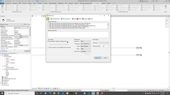Click the Family Loader ribbon tool

click(x=10, y=10)
